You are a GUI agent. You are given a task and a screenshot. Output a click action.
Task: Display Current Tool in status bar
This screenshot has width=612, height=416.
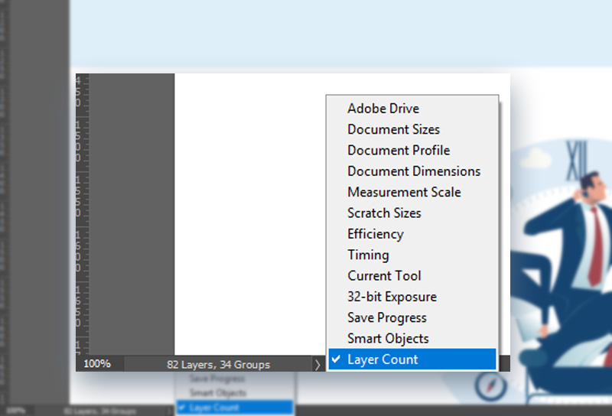384,276
